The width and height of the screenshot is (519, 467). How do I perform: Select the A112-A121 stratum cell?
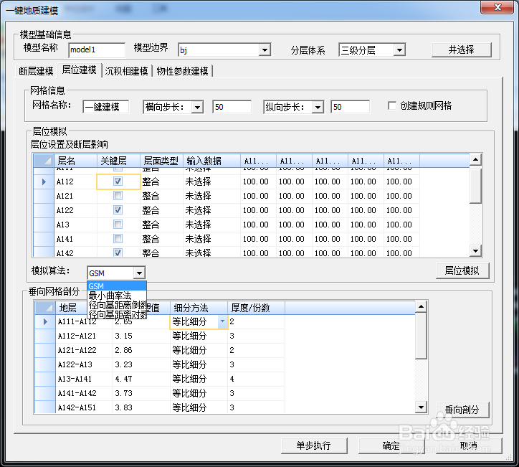(x=84, y=336)
